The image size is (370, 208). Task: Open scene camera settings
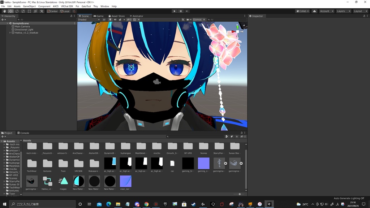tap(188, 19)
